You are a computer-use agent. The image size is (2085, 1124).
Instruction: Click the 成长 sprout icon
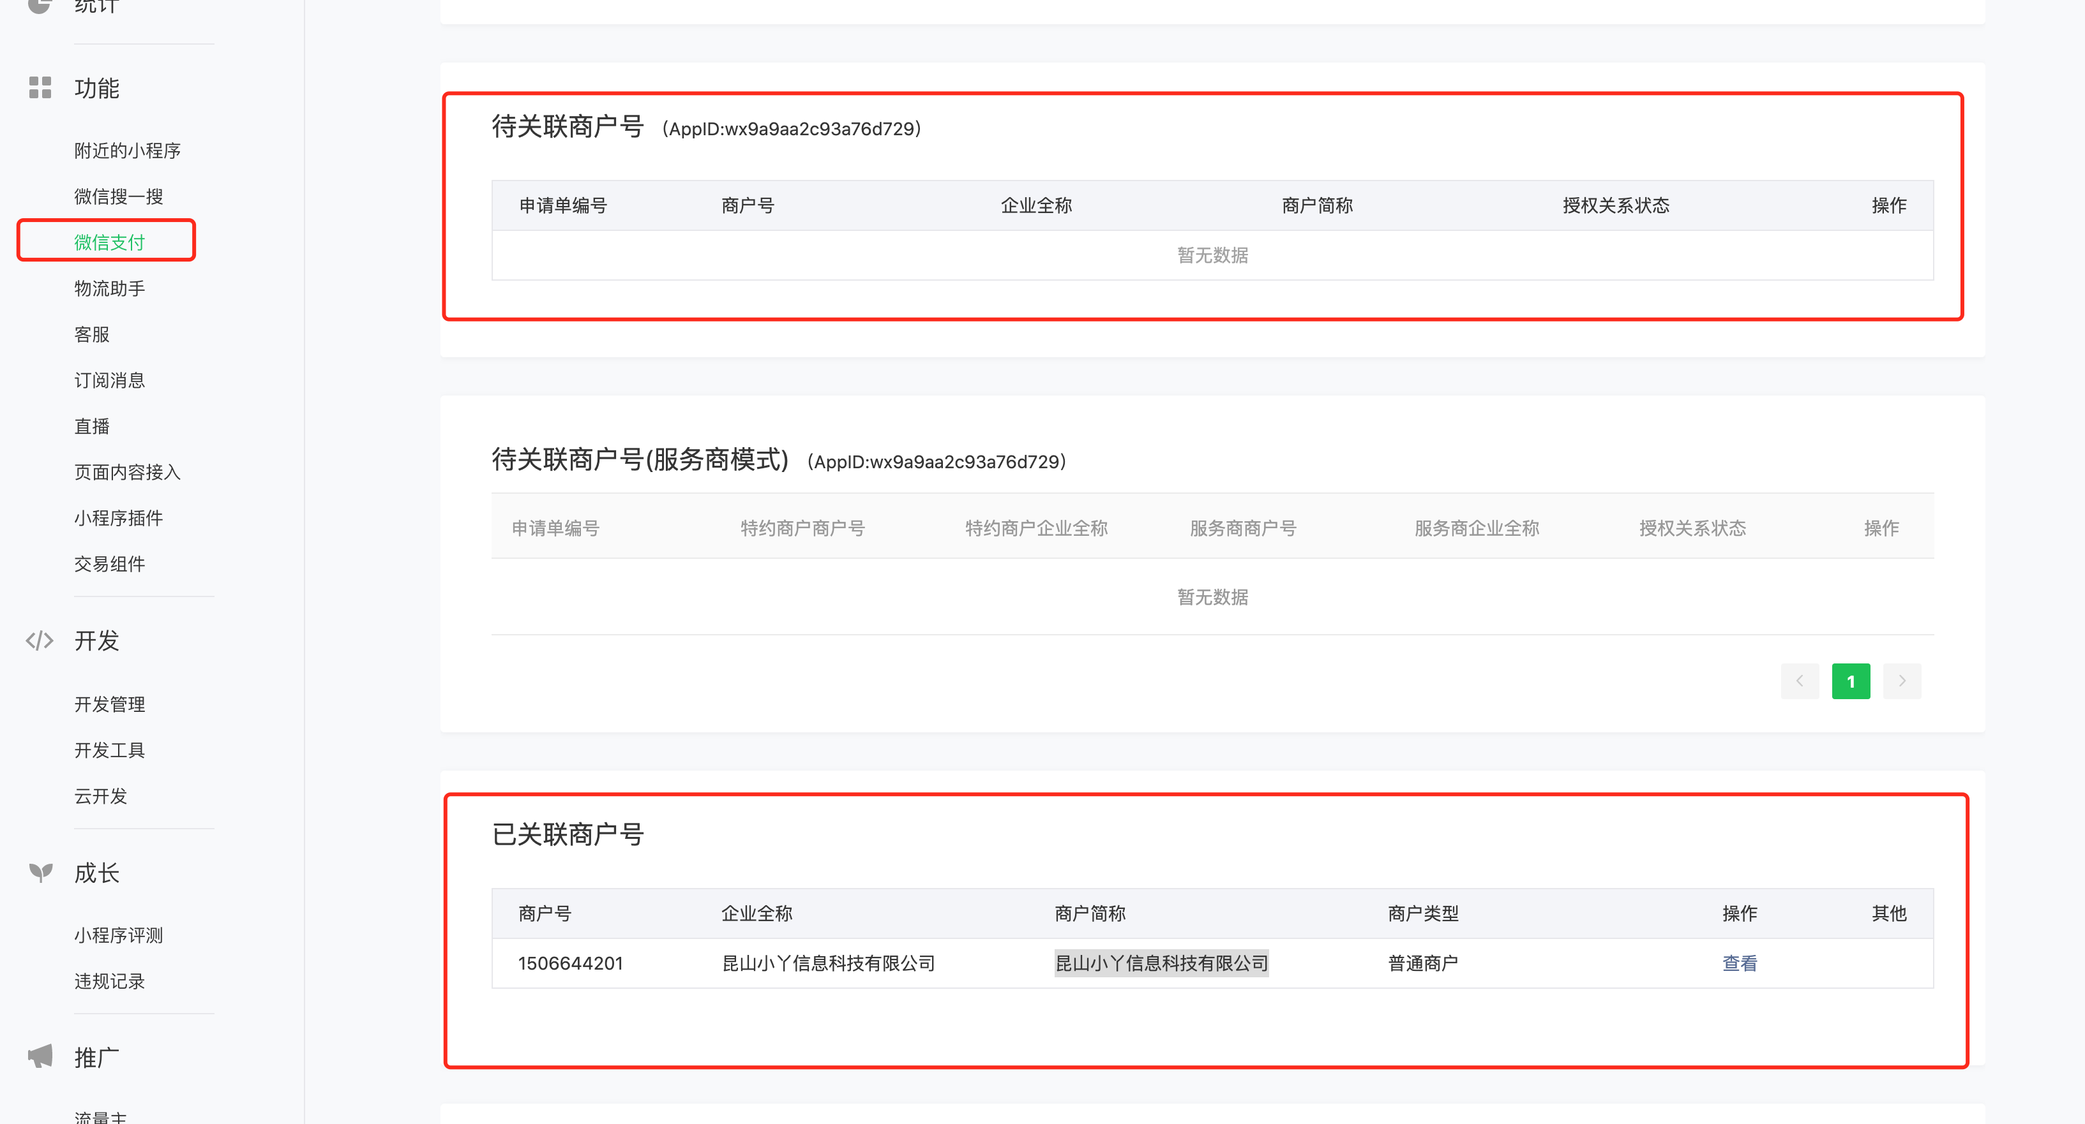[x=40, y=873]
